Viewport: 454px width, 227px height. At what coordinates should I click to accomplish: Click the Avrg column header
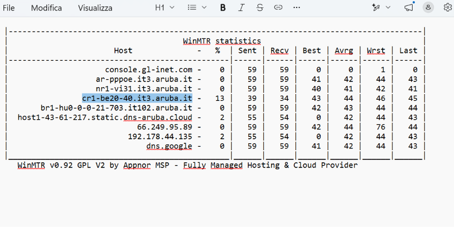pyautogui.click(x=344, y=51)
